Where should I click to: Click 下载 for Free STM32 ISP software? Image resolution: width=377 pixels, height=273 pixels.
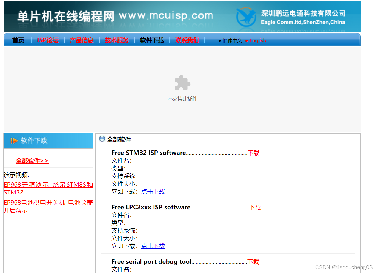pos(253,153)
